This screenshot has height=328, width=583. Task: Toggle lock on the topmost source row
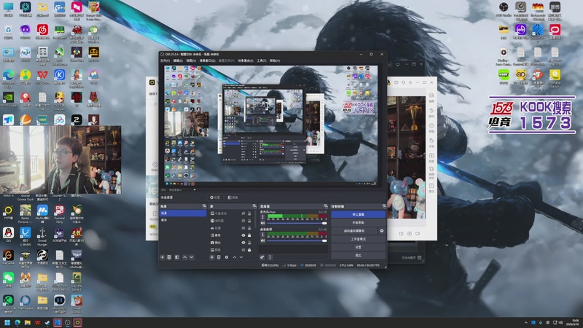tap(249, 214)
